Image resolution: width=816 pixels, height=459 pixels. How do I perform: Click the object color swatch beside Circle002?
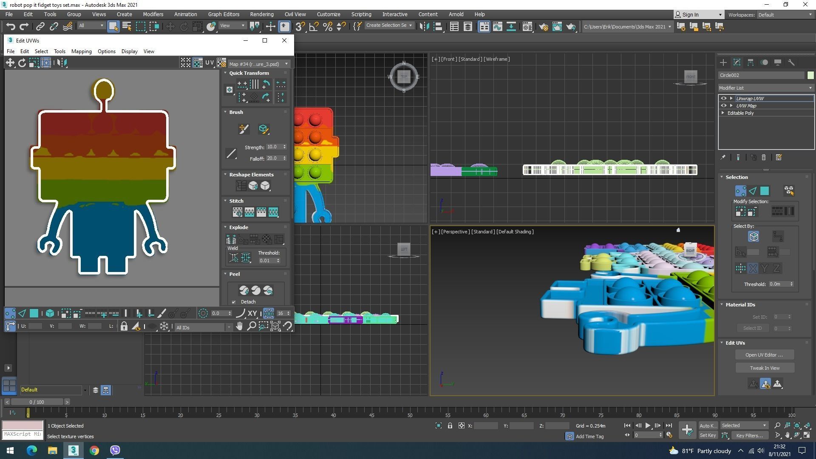810,75
